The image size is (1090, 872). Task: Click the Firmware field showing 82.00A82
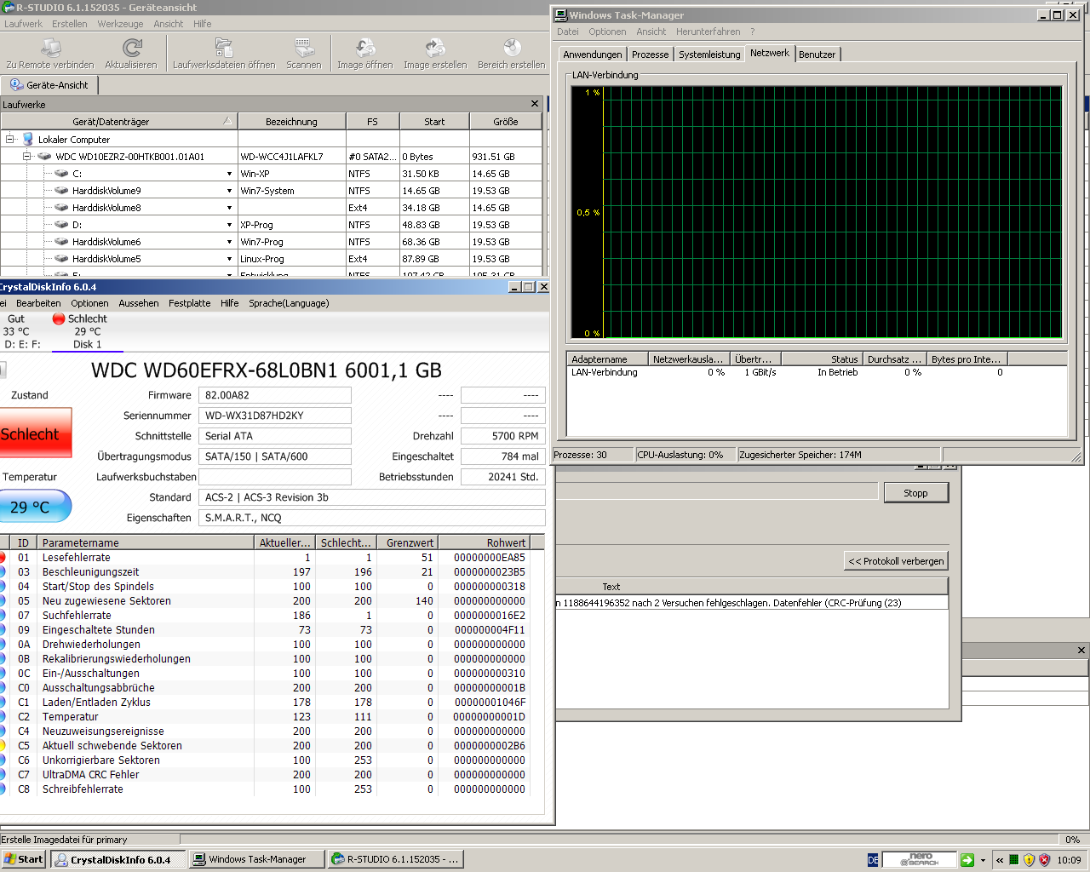(275, 395)
